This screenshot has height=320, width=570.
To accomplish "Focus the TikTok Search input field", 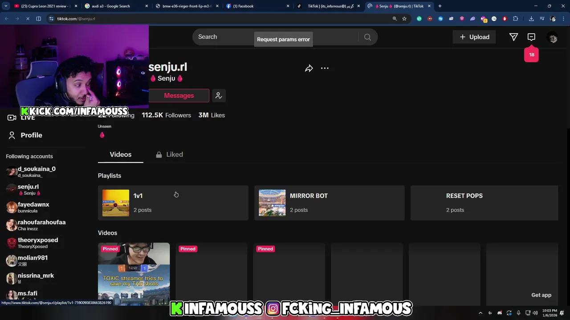I will click(276, 37).
